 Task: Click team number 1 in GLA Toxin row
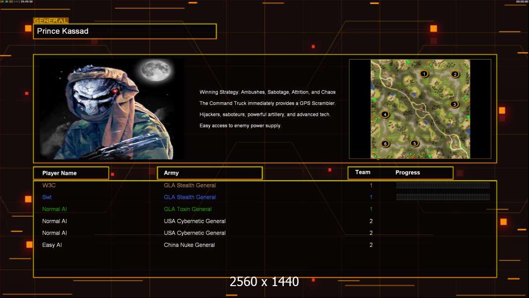[371, 209]
